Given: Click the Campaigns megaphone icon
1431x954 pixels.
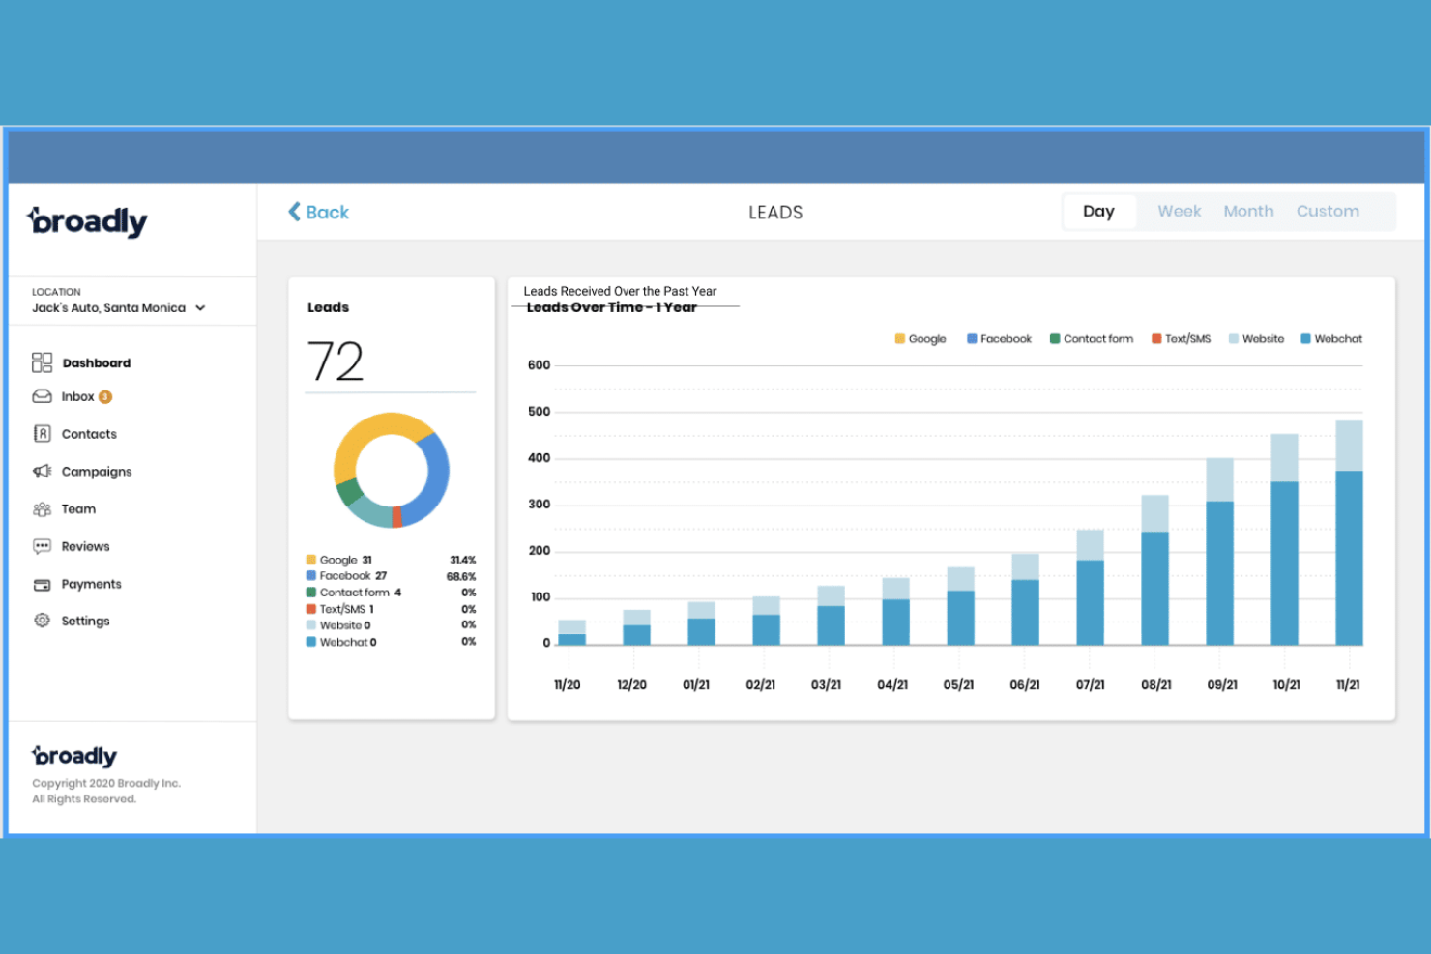Looking at the screenshot, I should pos(42,472).
